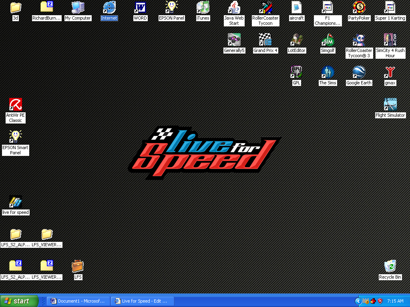Select the Generally5 game icon

click(234, 40)
